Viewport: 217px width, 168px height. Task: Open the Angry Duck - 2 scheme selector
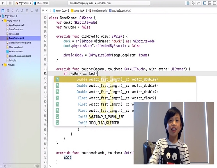(24, 3)
